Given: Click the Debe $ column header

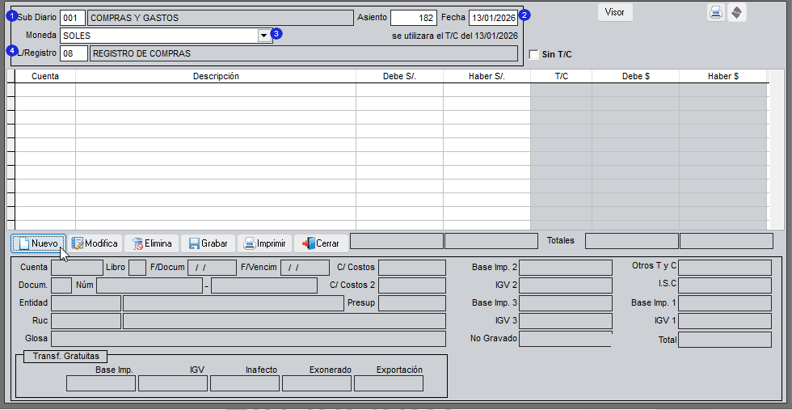Looking at the screenshot, I should pos(635,76).
